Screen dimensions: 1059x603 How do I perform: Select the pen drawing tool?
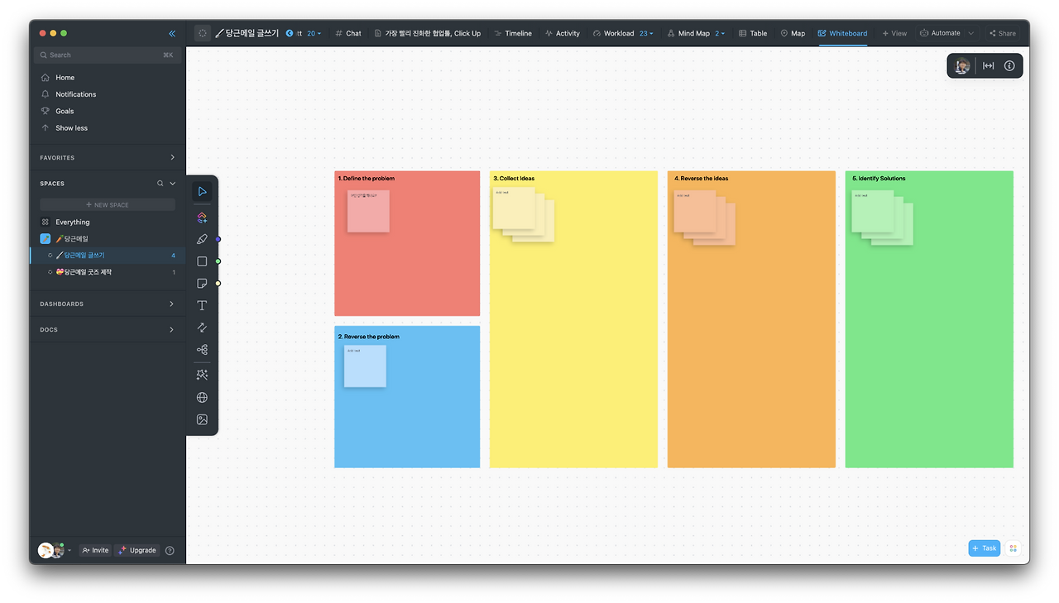pos(202,239)
